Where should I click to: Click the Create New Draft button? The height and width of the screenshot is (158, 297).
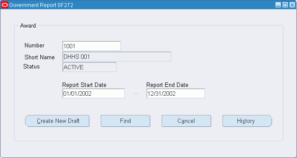(57, 121)
